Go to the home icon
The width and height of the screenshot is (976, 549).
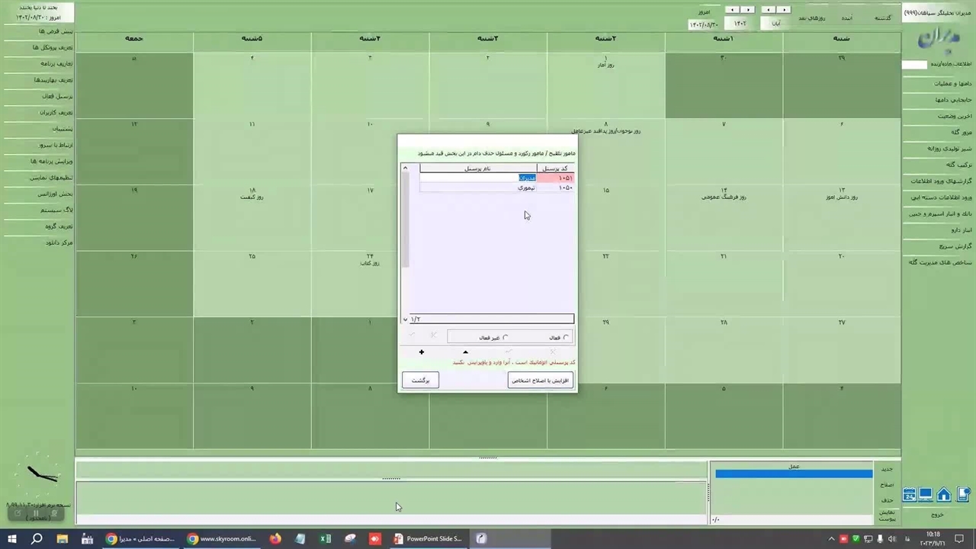tap(944, 496)
